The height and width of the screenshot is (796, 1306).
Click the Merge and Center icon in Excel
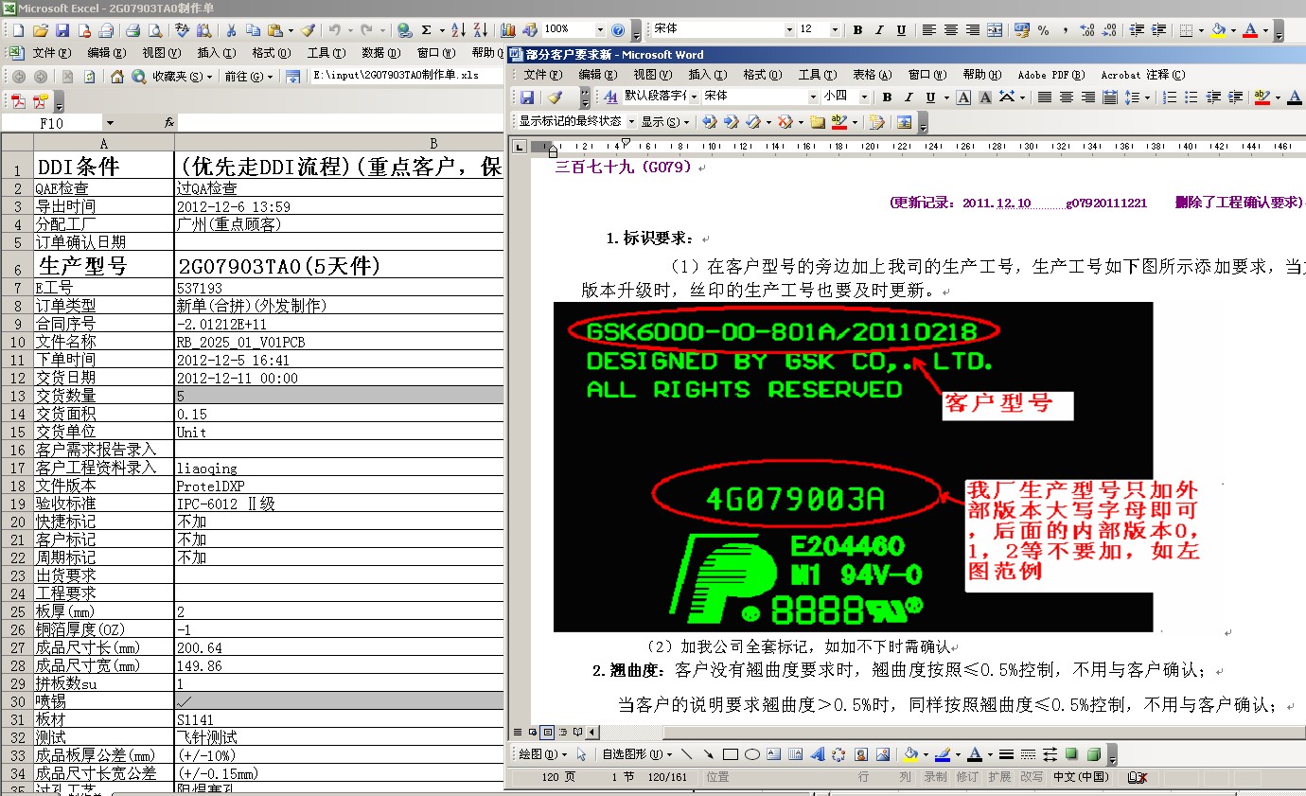pyautogui.click(x=994, y=29)
